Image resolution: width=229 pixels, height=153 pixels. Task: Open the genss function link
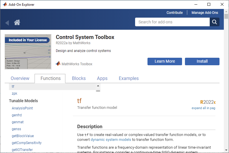coord(16,129)
